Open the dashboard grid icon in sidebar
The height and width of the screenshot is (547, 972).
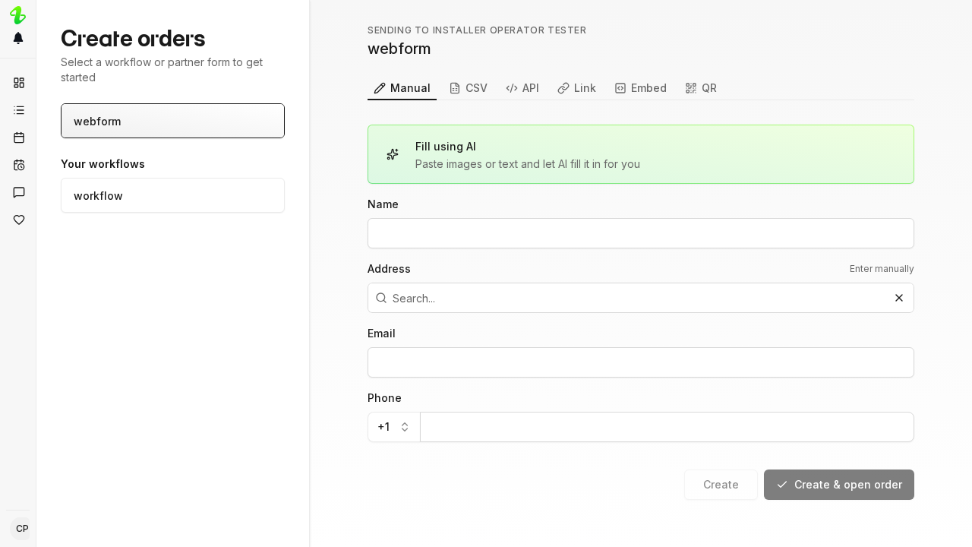coord(19,83)
